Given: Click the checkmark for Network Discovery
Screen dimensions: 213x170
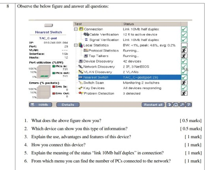Looking at the screenshot, I should click(184, 67).
